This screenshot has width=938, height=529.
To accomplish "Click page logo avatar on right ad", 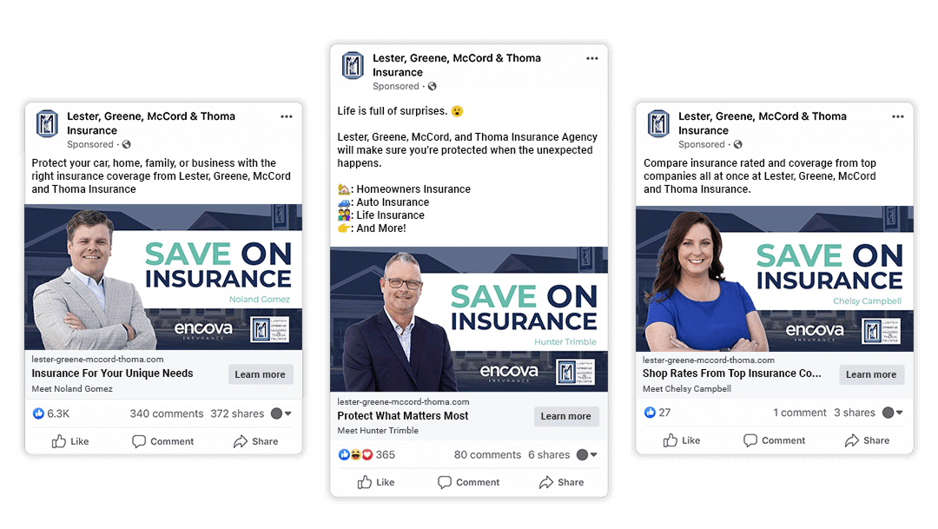I will click(658, 124).
